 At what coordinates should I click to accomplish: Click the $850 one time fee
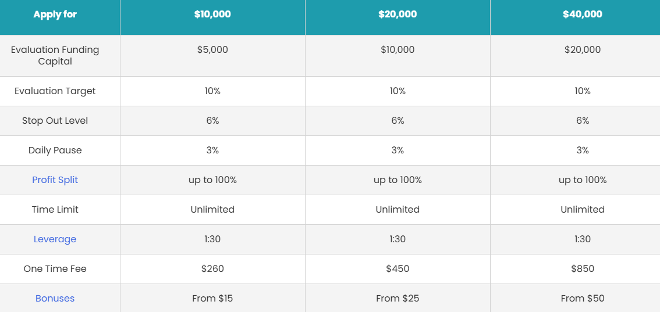coord(583,269)
